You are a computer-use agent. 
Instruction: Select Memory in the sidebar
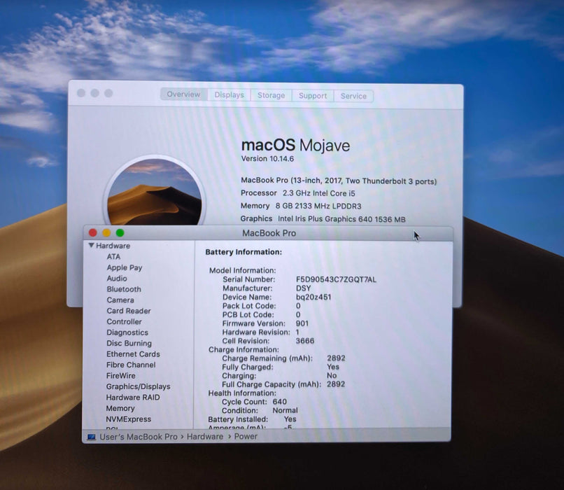[120, 409]
